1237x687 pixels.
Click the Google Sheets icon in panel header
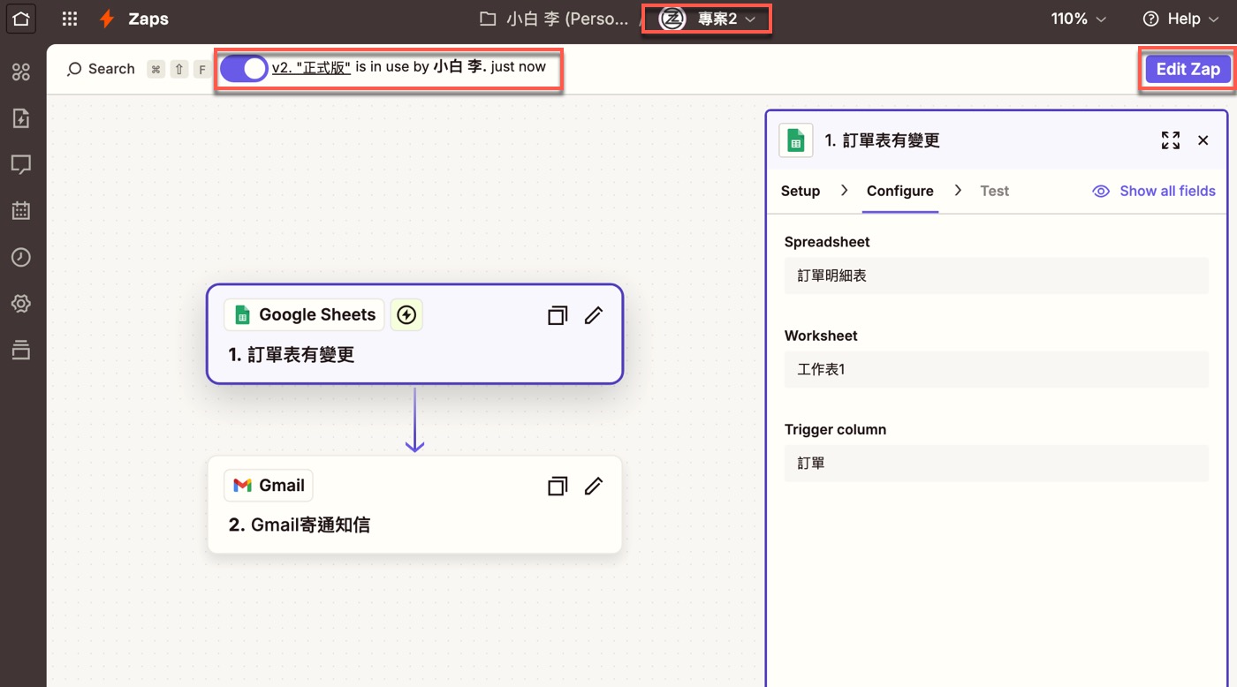(796, 140)
